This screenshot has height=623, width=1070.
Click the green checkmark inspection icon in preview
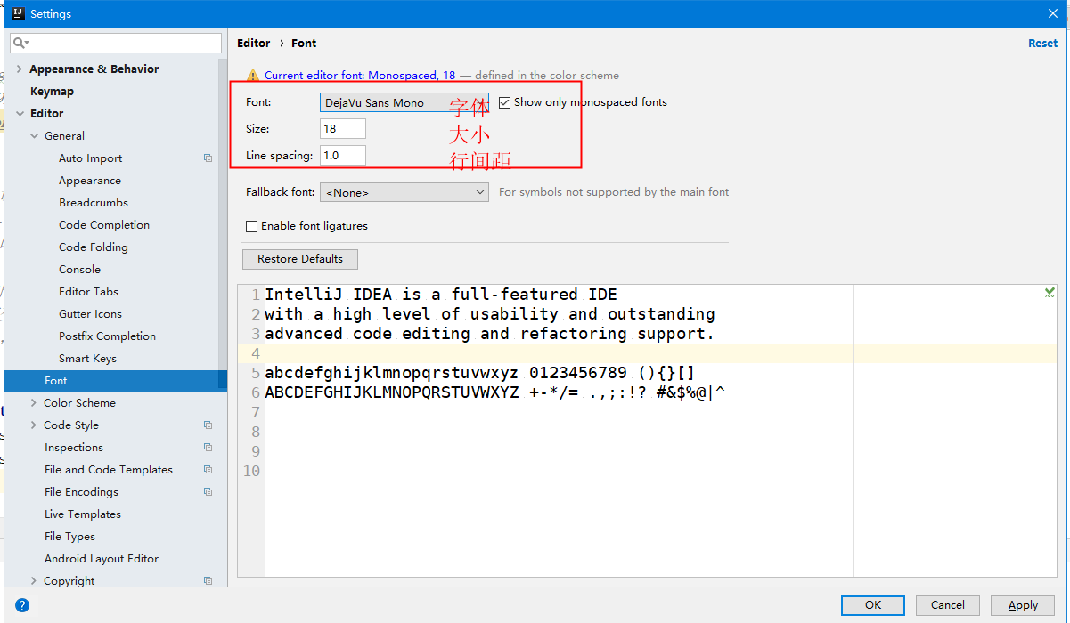(1050, 292)
